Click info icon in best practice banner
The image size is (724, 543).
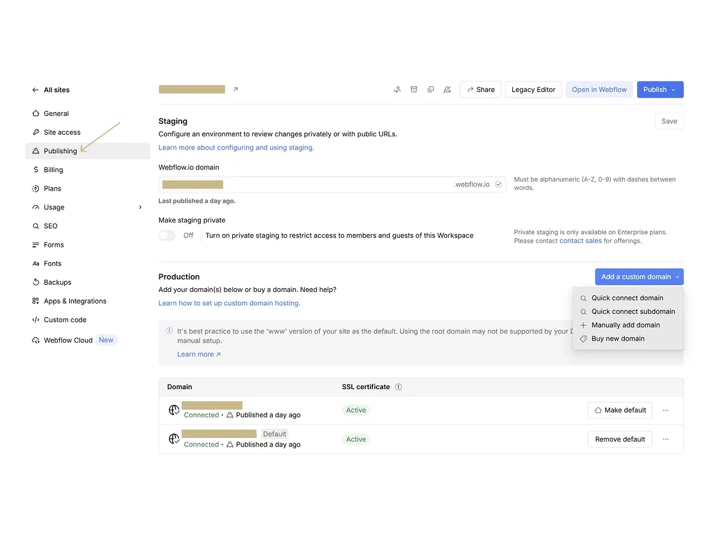point(170,331)
